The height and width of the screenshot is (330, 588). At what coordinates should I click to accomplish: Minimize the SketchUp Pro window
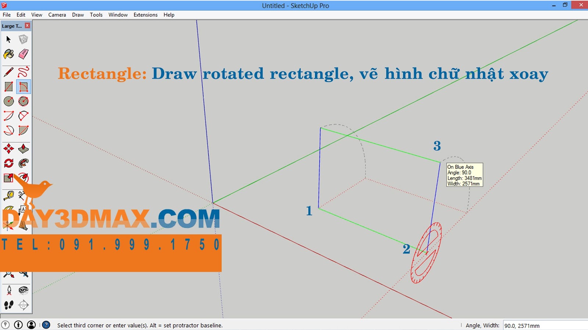(x=554, y=5)
